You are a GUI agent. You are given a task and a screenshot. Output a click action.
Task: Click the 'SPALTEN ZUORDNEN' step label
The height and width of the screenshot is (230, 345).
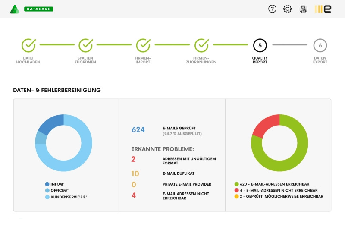coord(85,60)
